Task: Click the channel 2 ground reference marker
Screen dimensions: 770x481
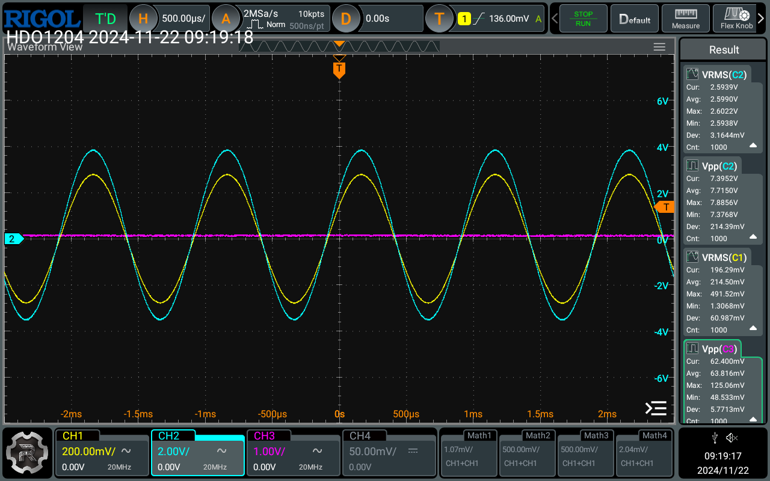Action: (x=13, y=239)
